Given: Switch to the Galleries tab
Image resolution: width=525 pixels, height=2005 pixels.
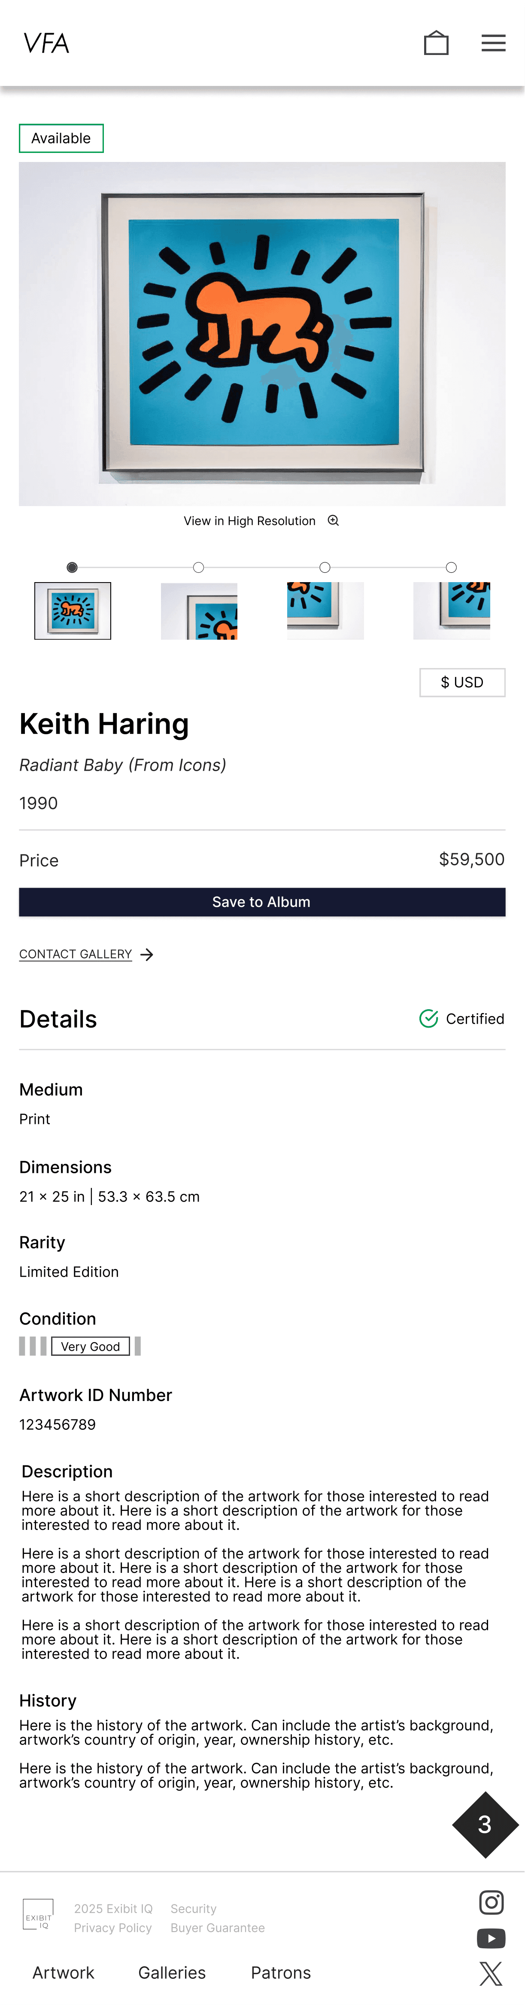Looking at the screenshot, I should pyautogui.click(x=172, y=1972).
